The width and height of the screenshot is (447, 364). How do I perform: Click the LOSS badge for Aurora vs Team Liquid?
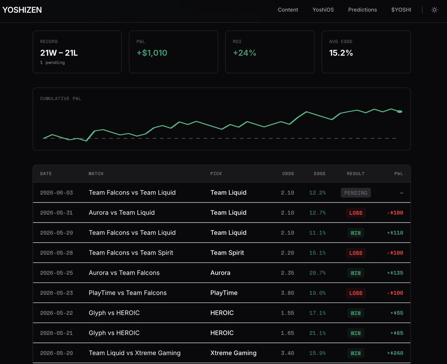coord(356,213)
